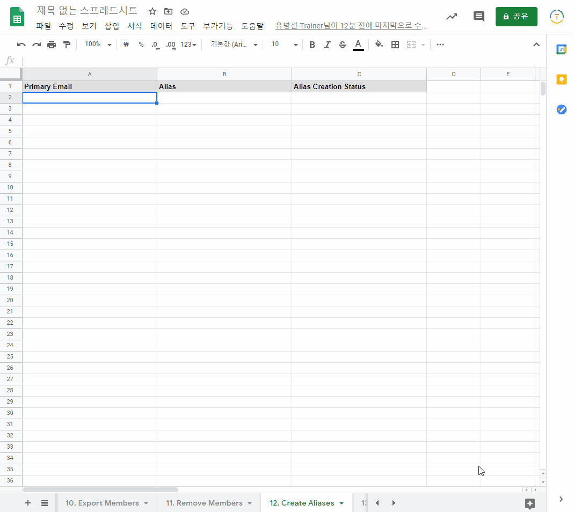Open the last edit history link

coord(351,26)
